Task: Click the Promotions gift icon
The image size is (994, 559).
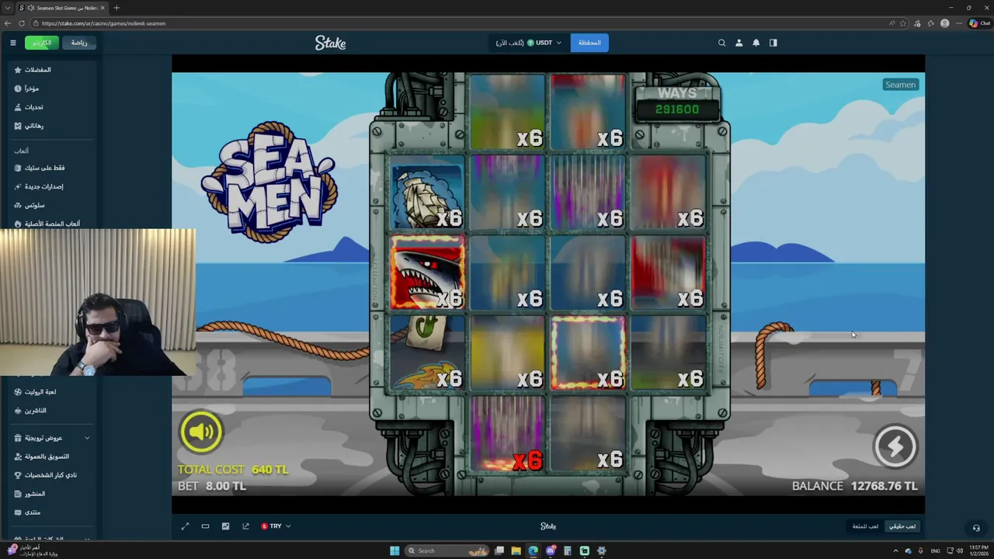Action: [18, 438]
